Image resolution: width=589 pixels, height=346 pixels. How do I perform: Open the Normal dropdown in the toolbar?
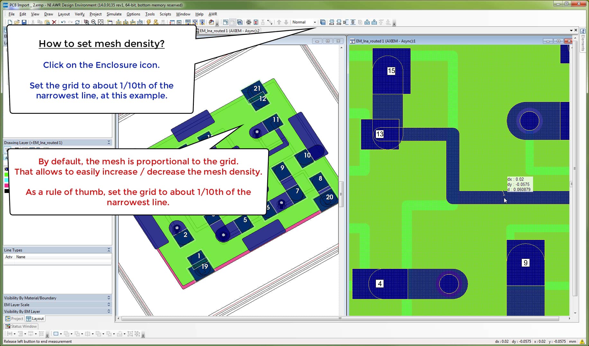315,22
